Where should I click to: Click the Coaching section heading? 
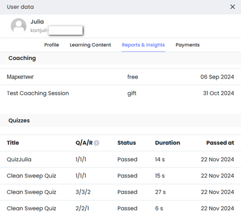22,58
